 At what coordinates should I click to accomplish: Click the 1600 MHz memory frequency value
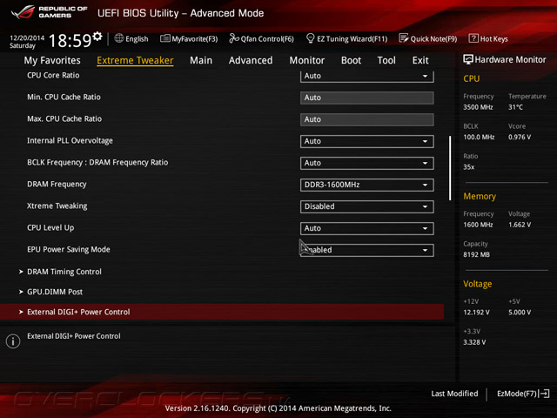point(478,225)
